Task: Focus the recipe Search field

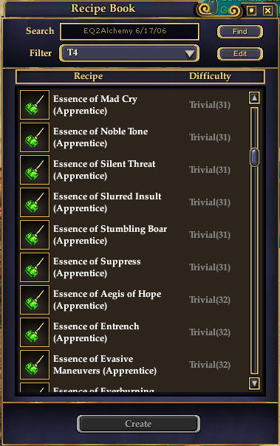Action: tap(129, 31)
